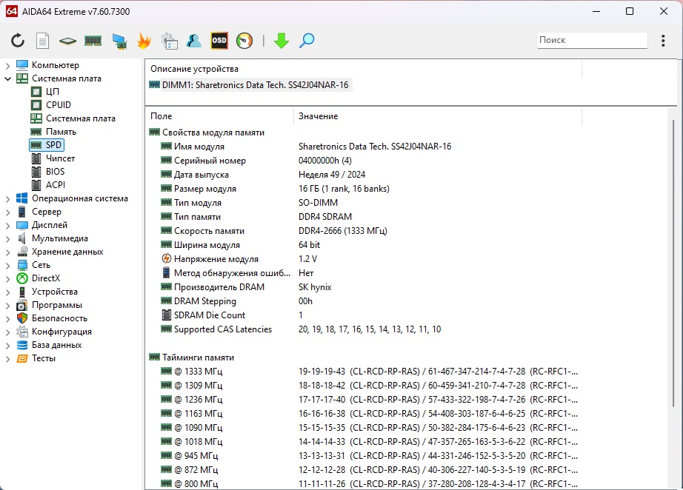Collapse the Системная плата tree node
This screenshot has width=683, height=490.
click(x=7, y=78)
